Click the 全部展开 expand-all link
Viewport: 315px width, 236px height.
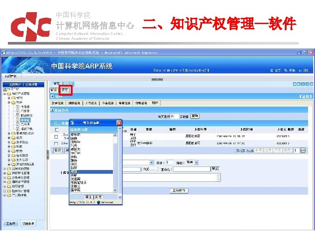(x=15, y=84)
